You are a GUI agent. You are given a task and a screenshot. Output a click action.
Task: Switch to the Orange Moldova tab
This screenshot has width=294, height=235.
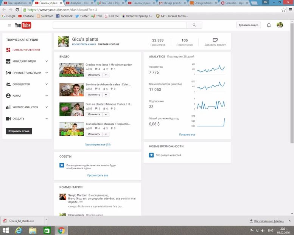(203, 3)
